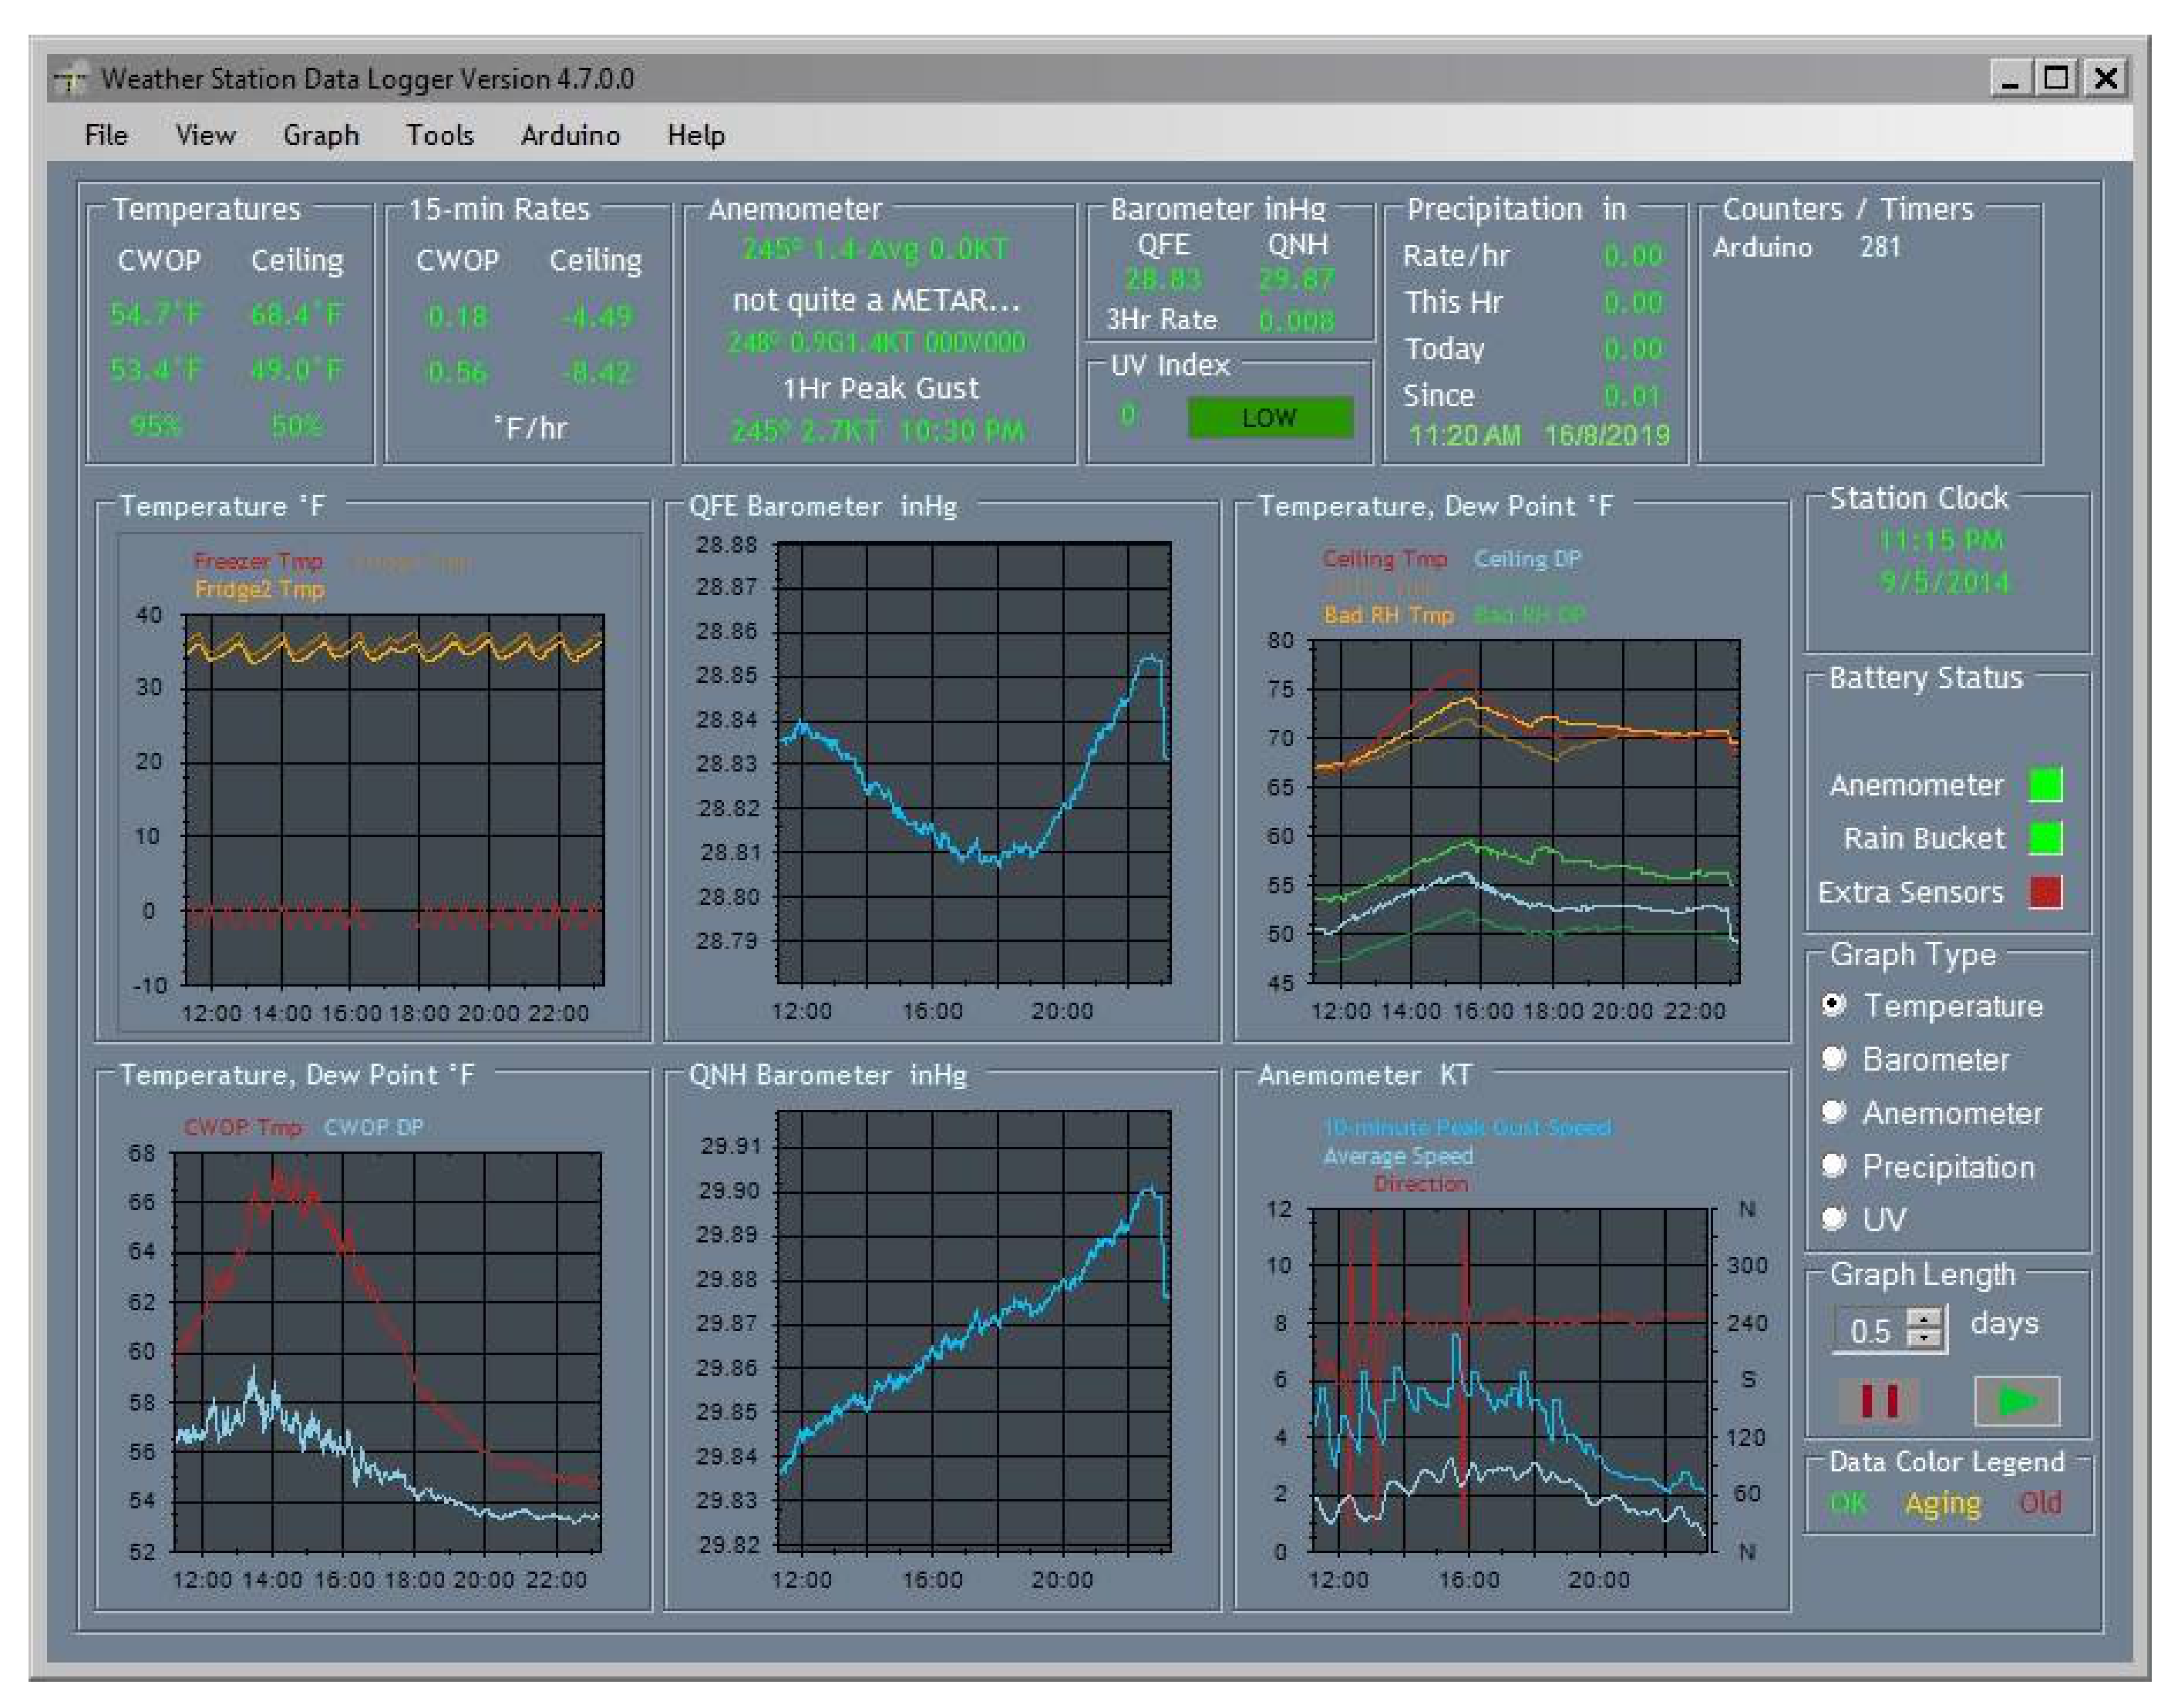Click the Rain Bucket green battery indicator
2178x1708 pixels.
(2044, 838)
